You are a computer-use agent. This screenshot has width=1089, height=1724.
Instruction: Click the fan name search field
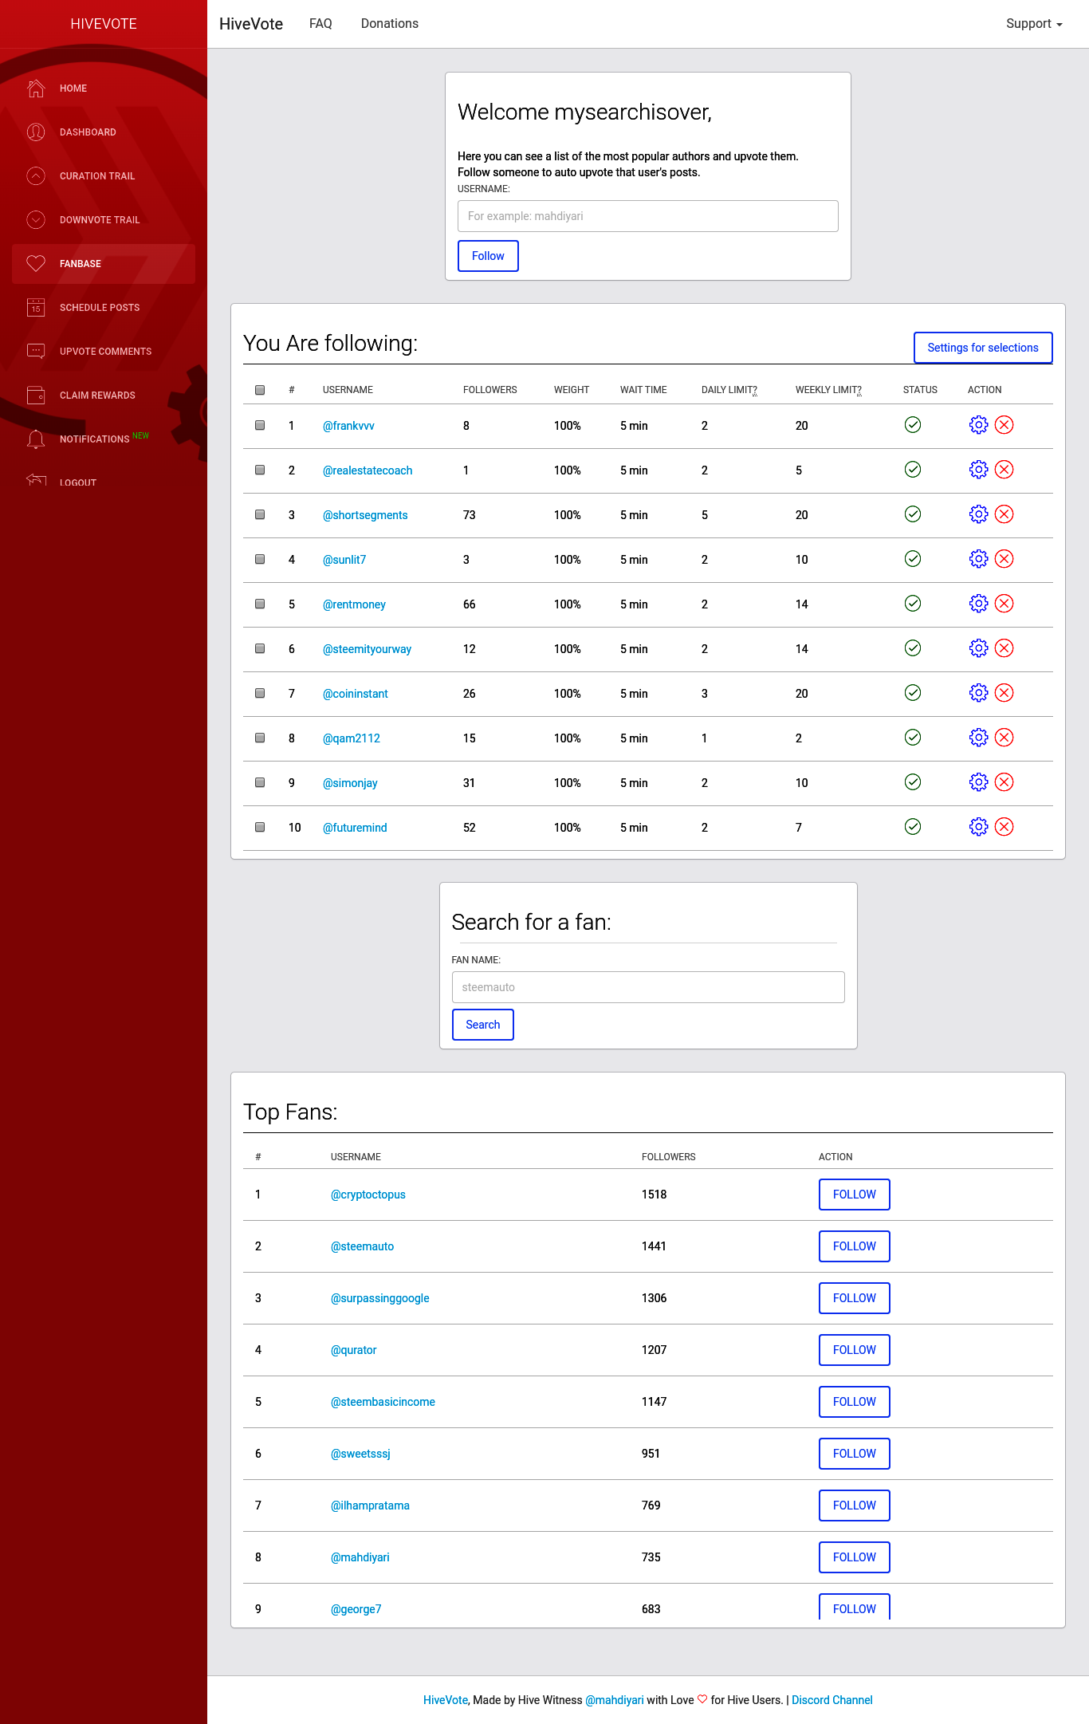point(648,987)
